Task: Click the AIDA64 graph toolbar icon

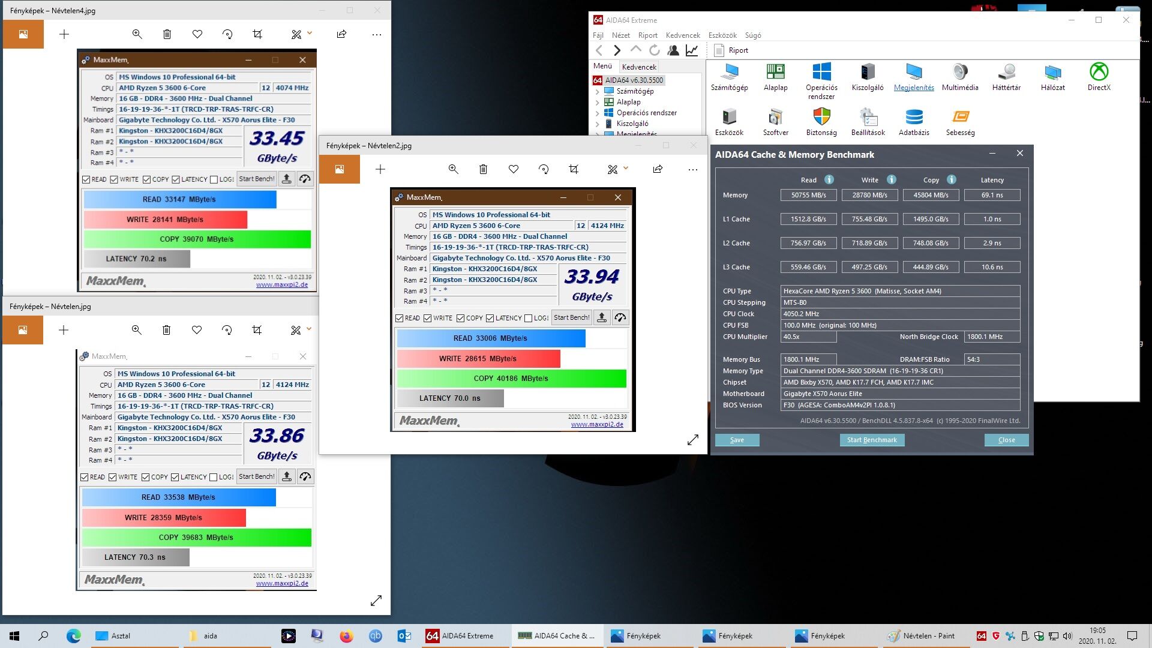Action: [692, 50]
